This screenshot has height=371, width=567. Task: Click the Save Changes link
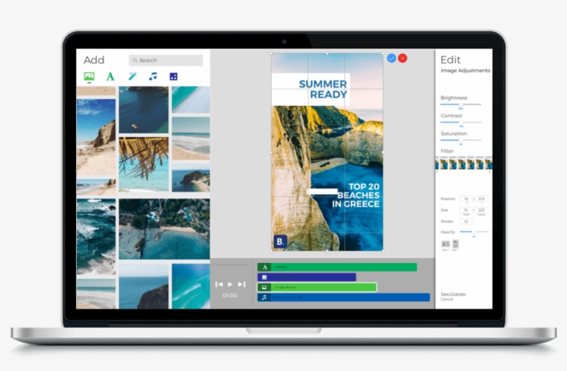[x=453, y=293]
